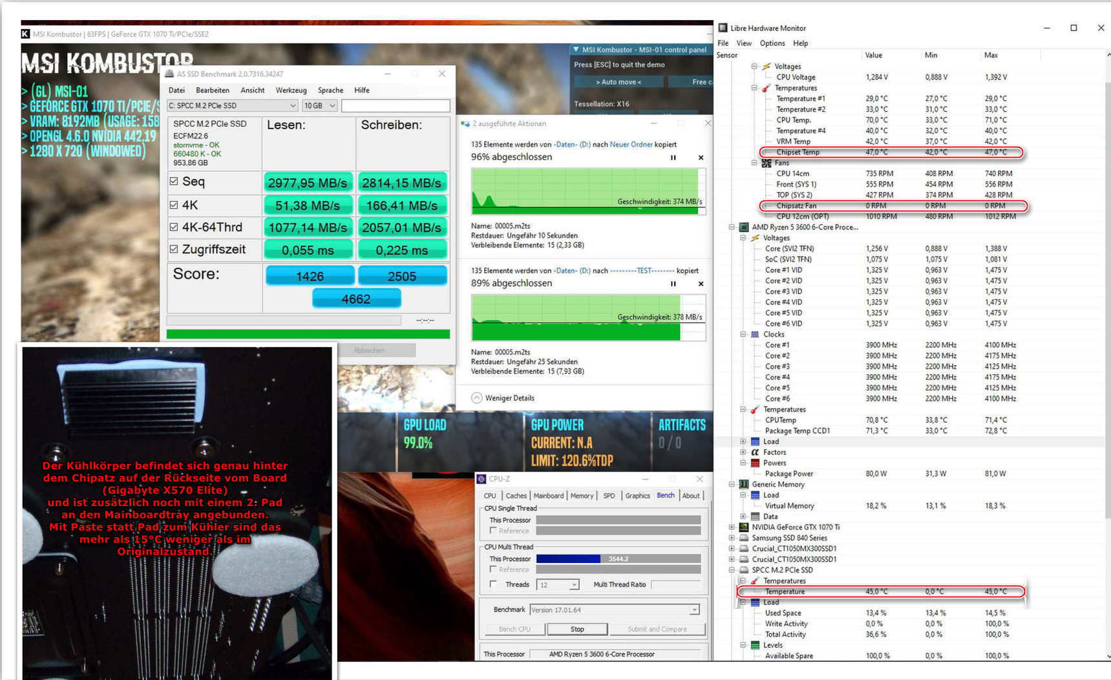Pause the Neuer Ordner copy operation

(673, 158)
